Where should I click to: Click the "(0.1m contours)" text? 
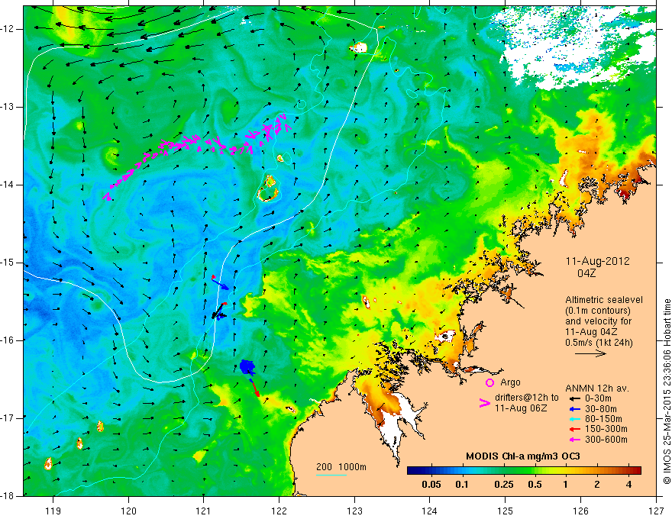598,311
